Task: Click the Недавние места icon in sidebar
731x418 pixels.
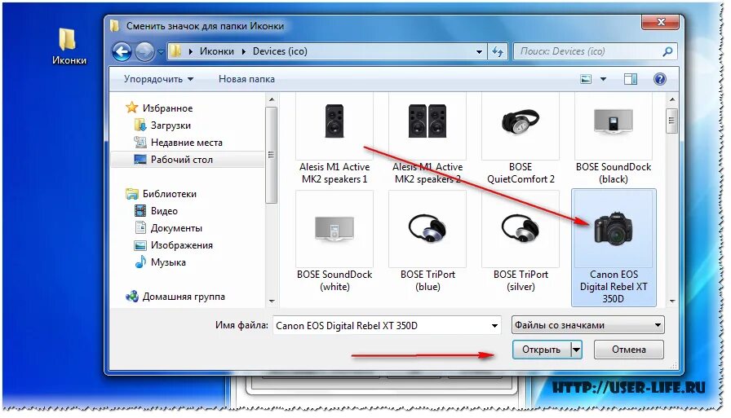Action: pos(140,142)
